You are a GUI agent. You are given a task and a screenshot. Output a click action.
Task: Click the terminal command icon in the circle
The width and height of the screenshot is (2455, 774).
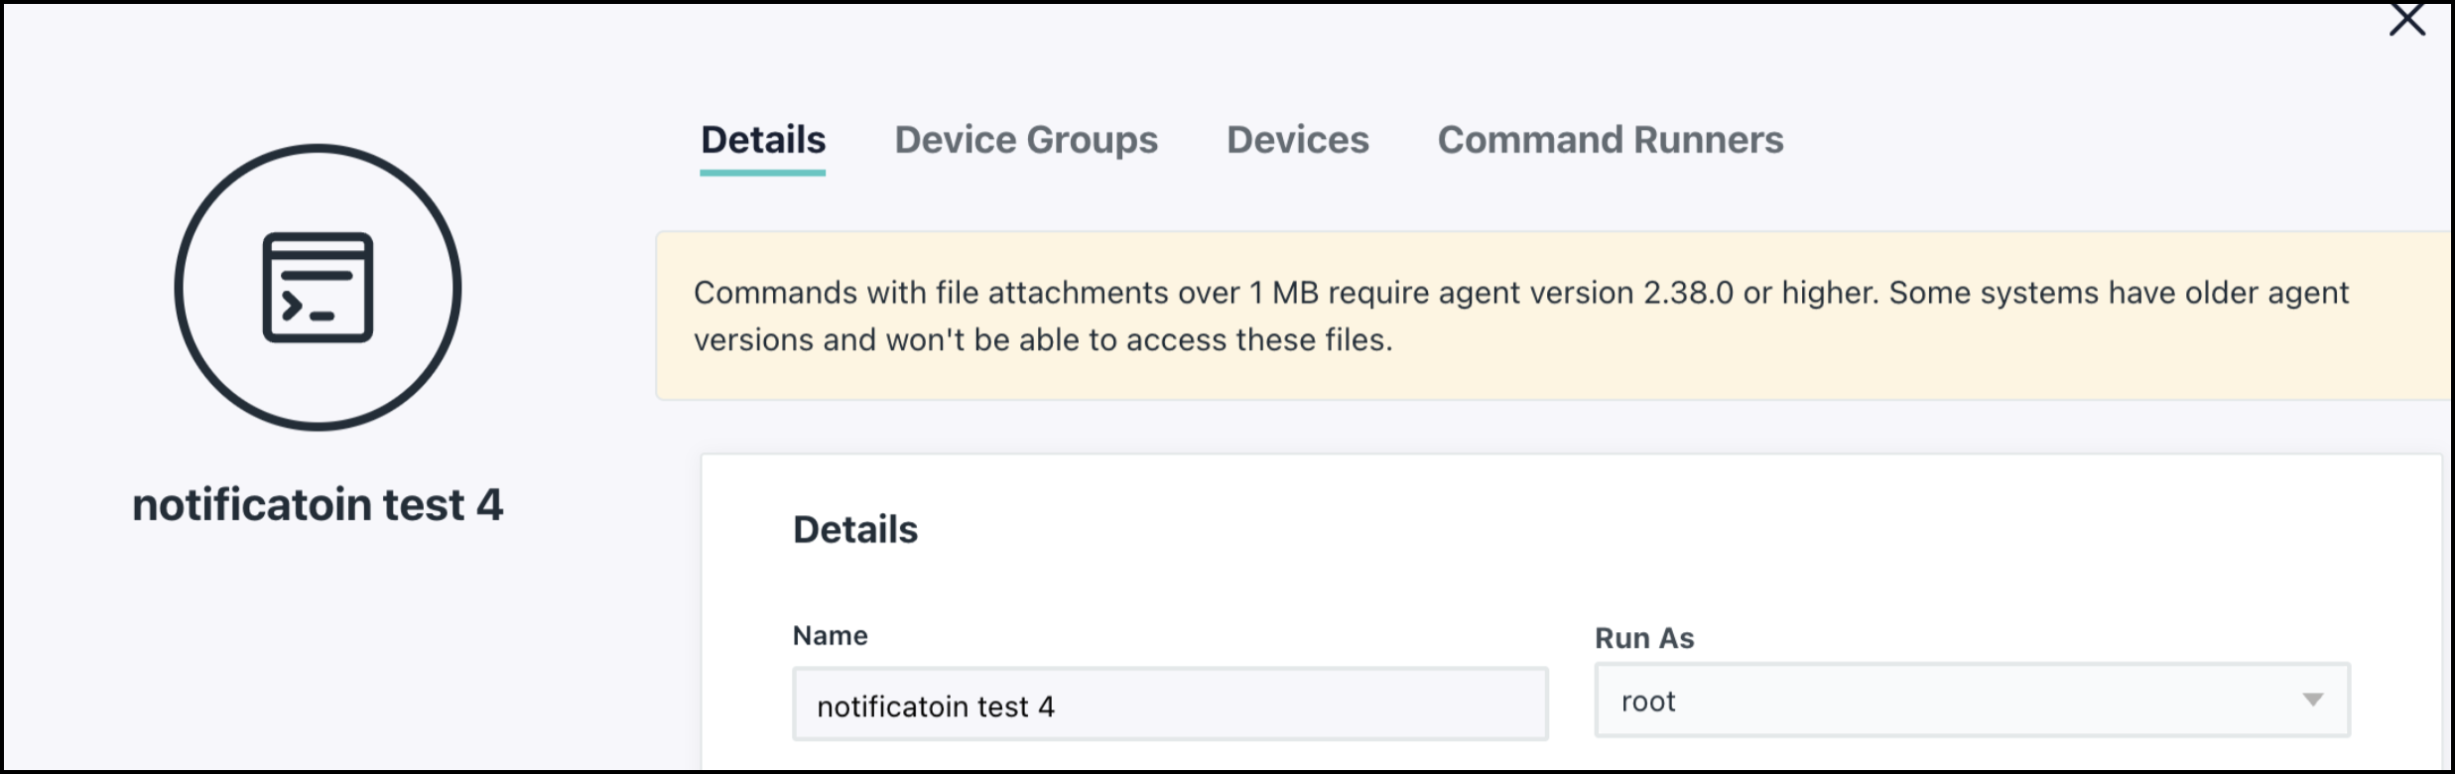point(318,288)
